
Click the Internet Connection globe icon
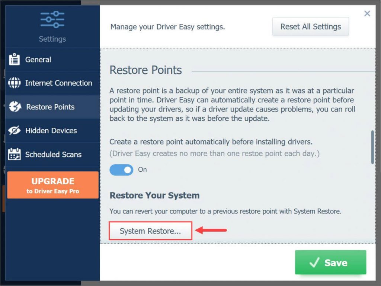point(15,83)
